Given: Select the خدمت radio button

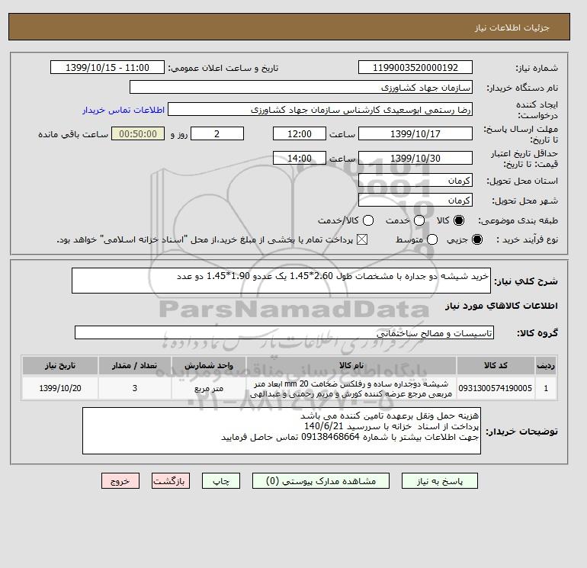Looking at the screenshot, I should 419,220.
